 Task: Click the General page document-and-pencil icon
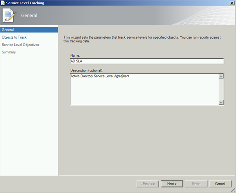(9, 16)
